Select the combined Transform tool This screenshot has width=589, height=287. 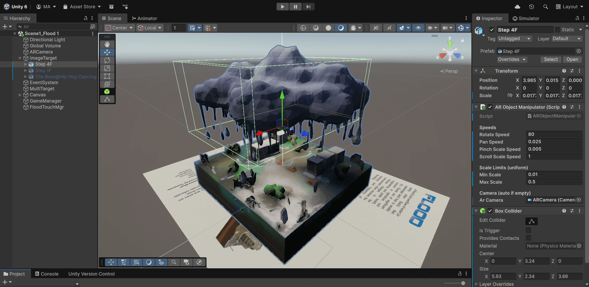point(107,84)
